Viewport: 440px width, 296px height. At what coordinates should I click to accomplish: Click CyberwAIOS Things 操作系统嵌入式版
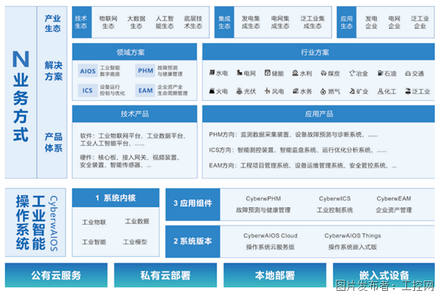(x=353, y=241)
